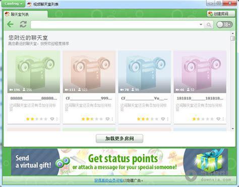Click the 您附近的聊天室 heading
This screenshot has width=239, height=187.
coord(28,37)
